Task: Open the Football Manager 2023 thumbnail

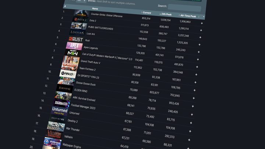Action: [x=61, y=103]
